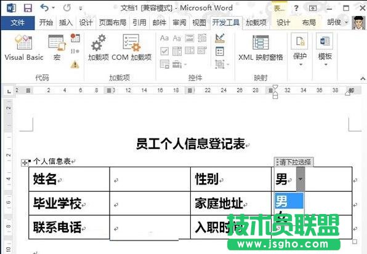Screen dimensions: 367x254
Task: Insert a picture content control
Action: pyautogui.click(x=190, y=38)
